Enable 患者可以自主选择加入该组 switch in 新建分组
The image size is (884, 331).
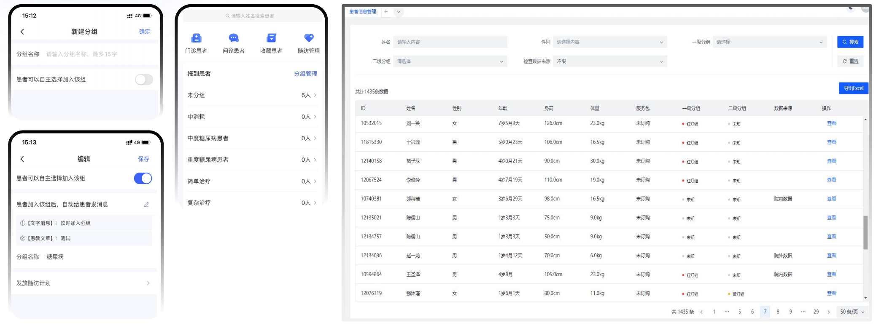pyautogui.click(x=144, y=80)
